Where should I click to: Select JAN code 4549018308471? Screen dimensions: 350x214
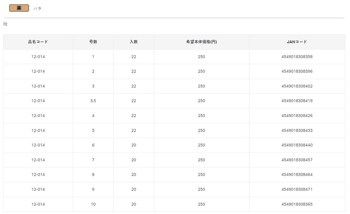pyautogui.click(x=297, y=189)
